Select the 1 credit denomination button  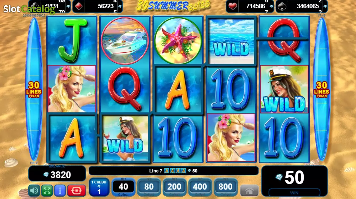point(99,187)
